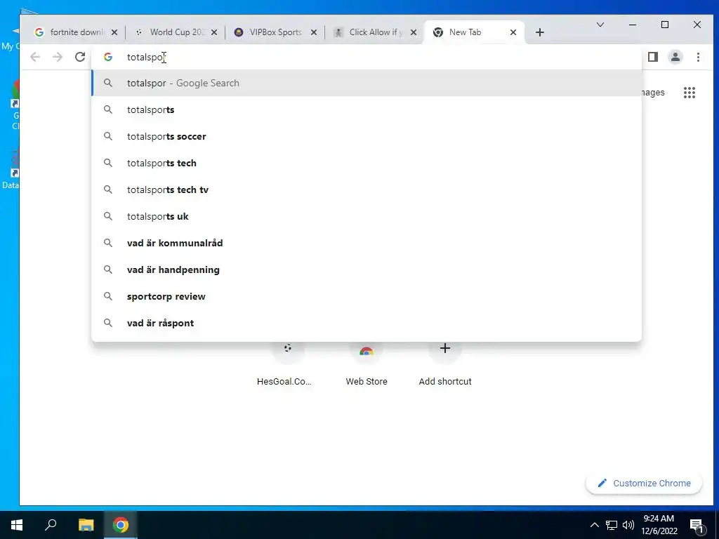
Task: Click search icon beside 'totalsports soccer'
Action: pyautogui.click(x=107, y=136)
